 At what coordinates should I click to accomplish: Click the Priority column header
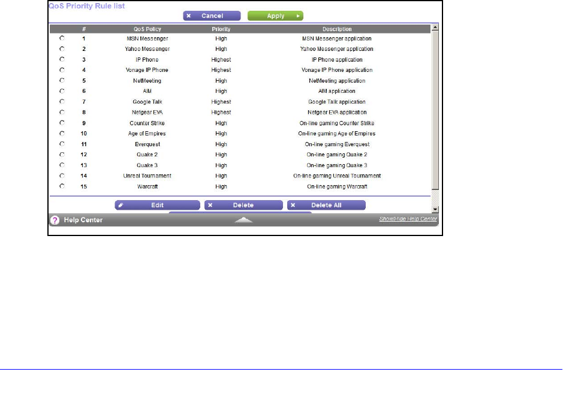click(221, 29)
